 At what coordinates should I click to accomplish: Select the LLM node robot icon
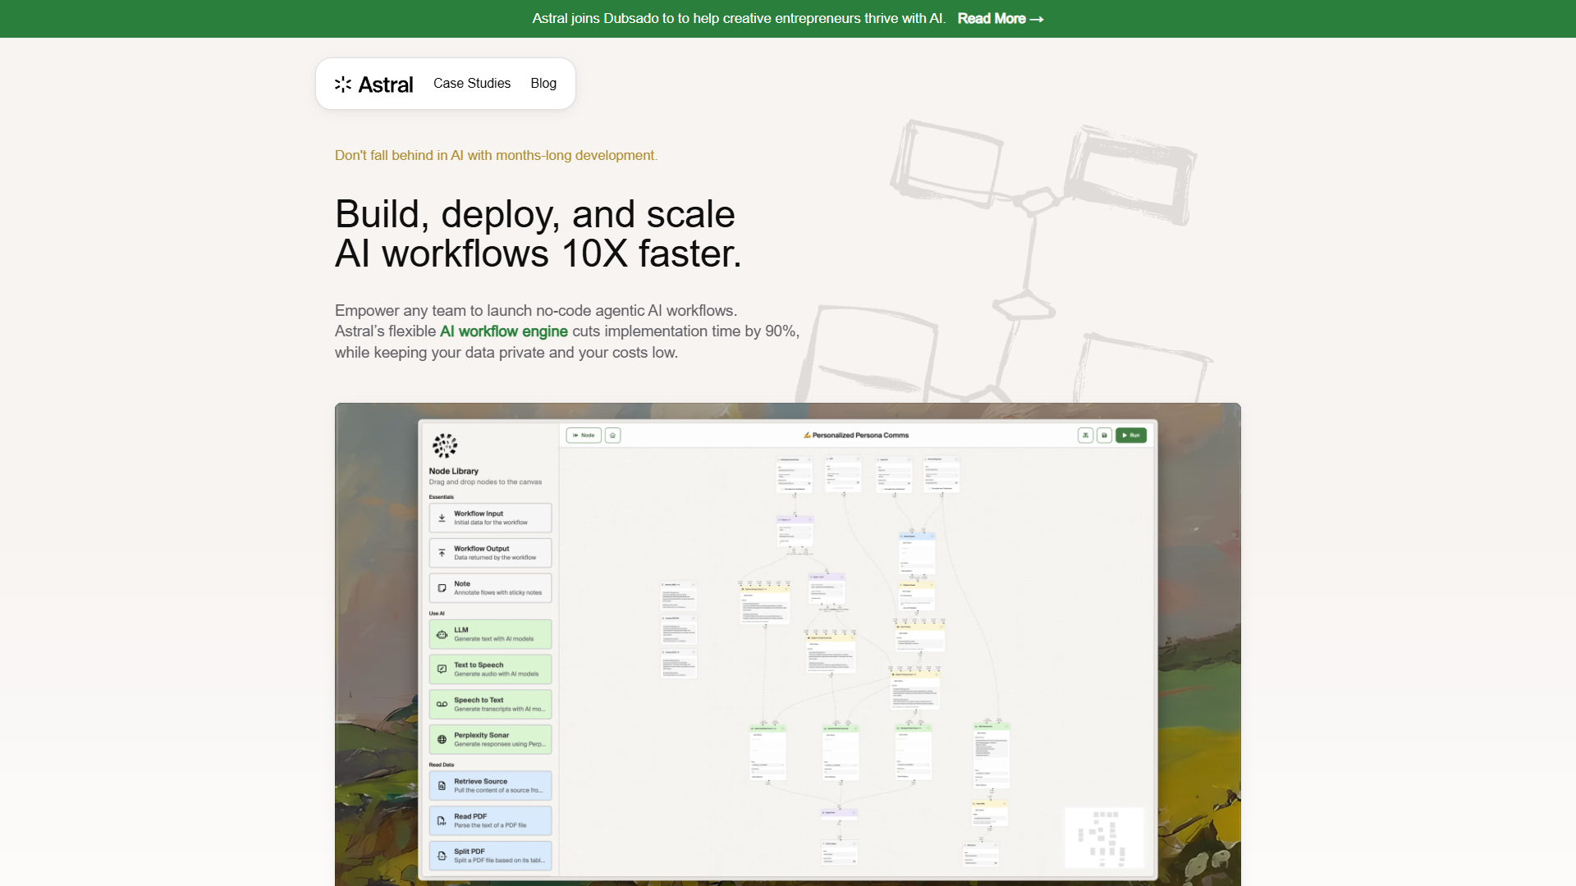[x=442, y=635]
